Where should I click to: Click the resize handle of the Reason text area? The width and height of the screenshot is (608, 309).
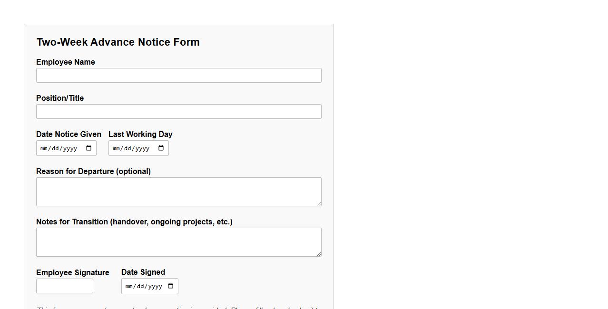(x=319, y=203)
